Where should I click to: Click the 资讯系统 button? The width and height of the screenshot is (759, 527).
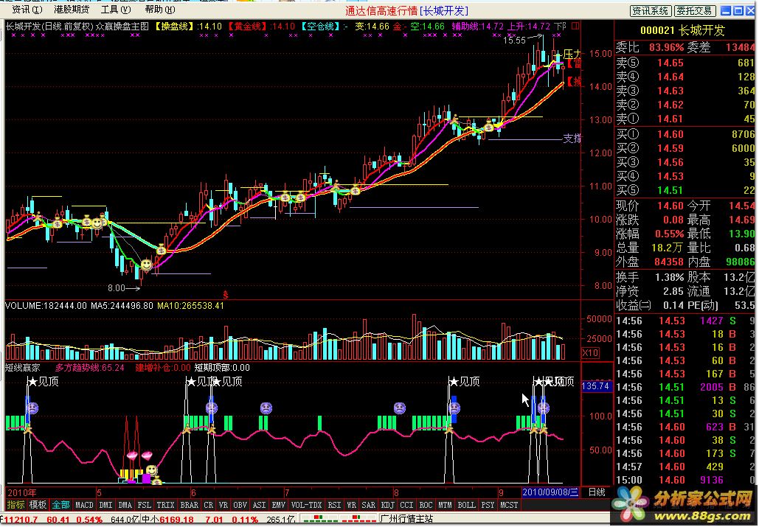coord(650,10)
